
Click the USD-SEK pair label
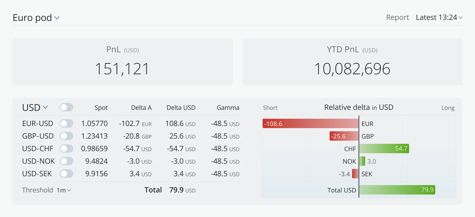coord(37,174)
